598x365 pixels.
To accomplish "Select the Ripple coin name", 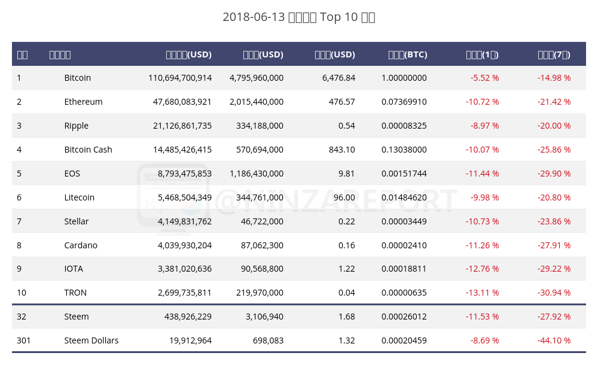I will [x=77, y=126].
